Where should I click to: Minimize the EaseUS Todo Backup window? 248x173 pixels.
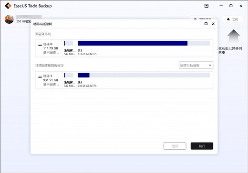pos(221,6)
